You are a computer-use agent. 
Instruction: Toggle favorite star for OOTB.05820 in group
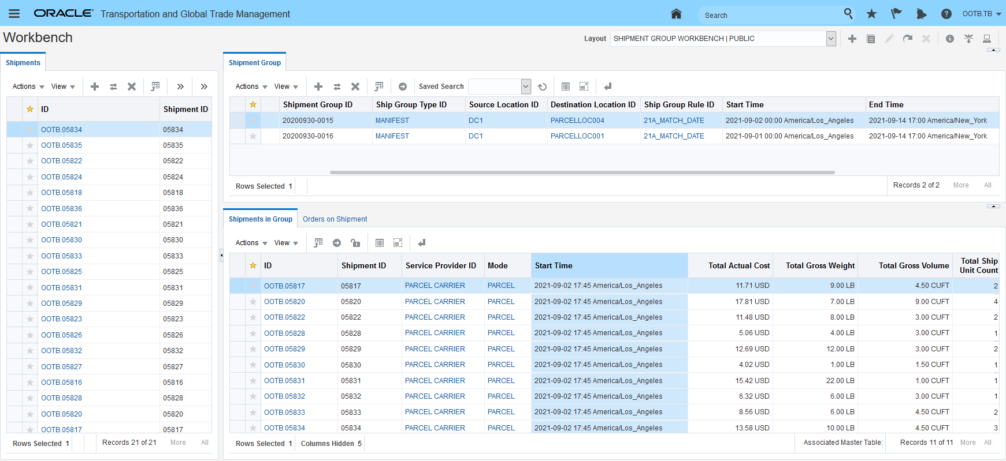(x=253, y=302)
